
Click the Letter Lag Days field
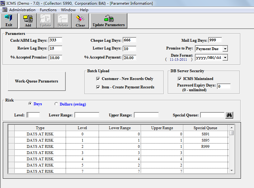[129, 49]
